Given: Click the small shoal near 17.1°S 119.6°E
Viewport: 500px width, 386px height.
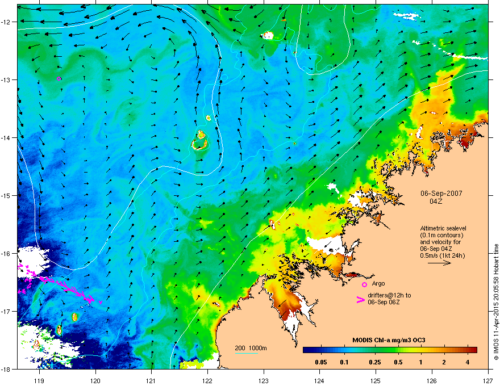Looking at the screenshot, I should [74, 317].
